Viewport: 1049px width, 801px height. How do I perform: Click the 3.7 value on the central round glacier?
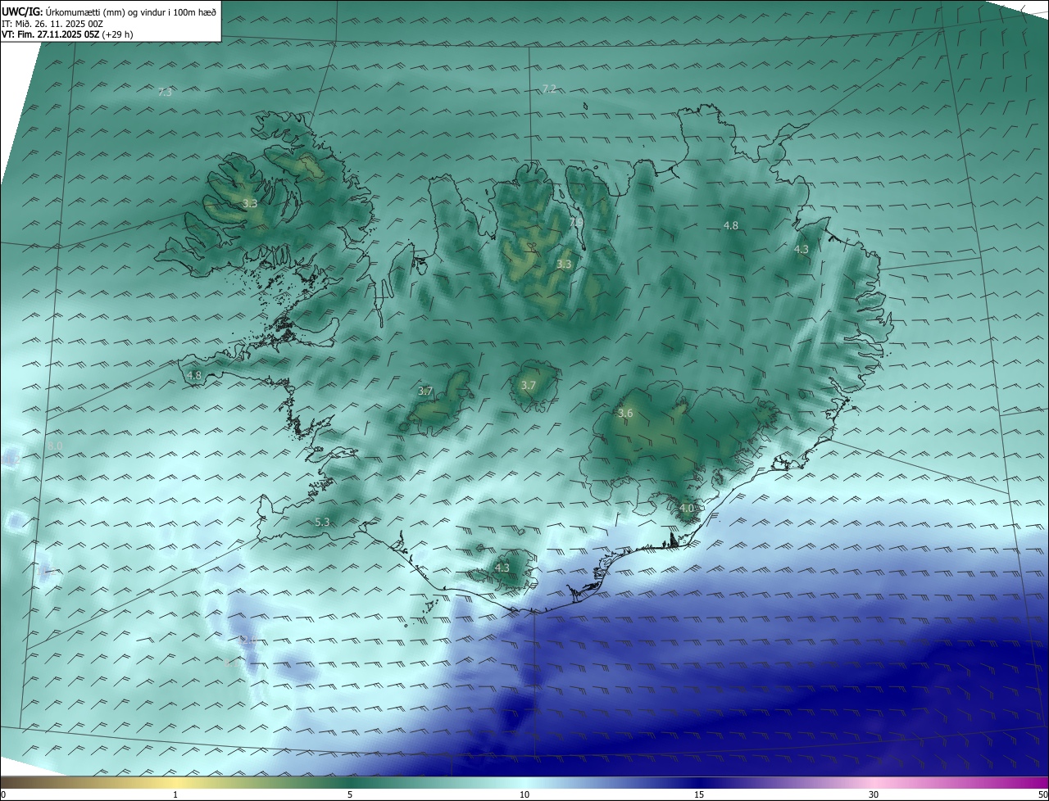pyautogui.click(x=529, y=385)
